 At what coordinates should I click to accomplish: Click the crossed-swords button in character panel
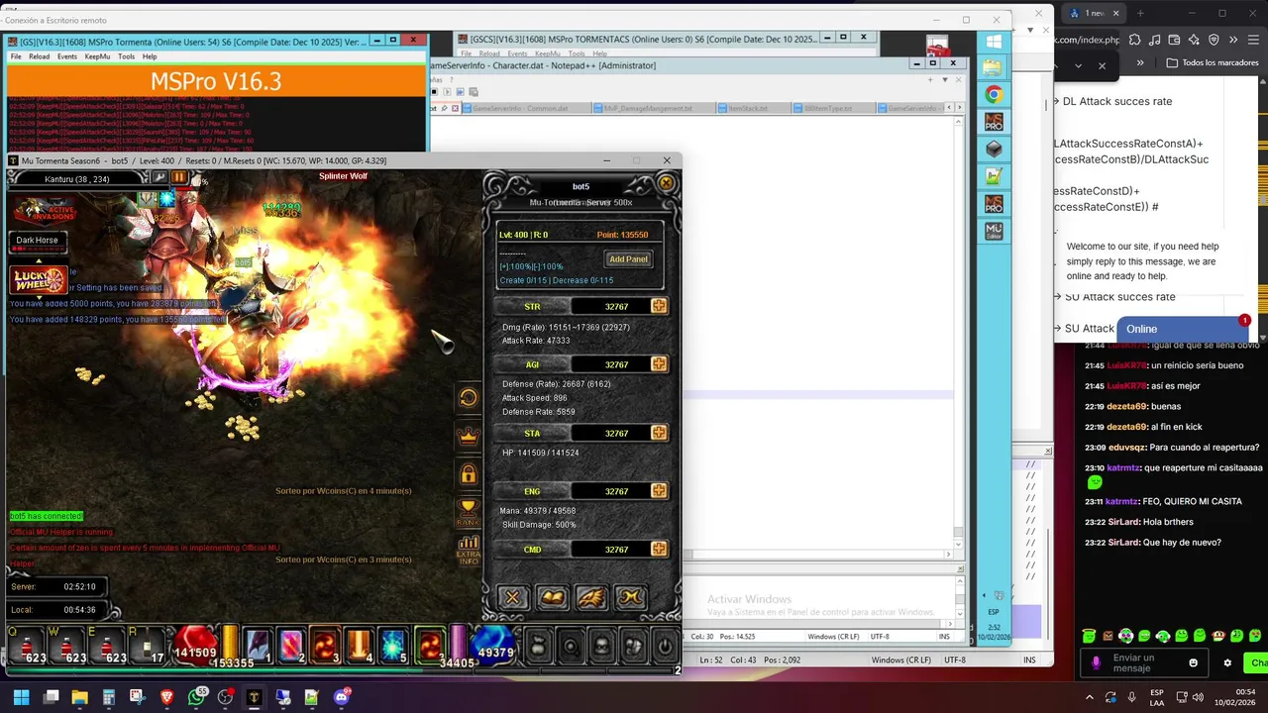pos(513,597)
